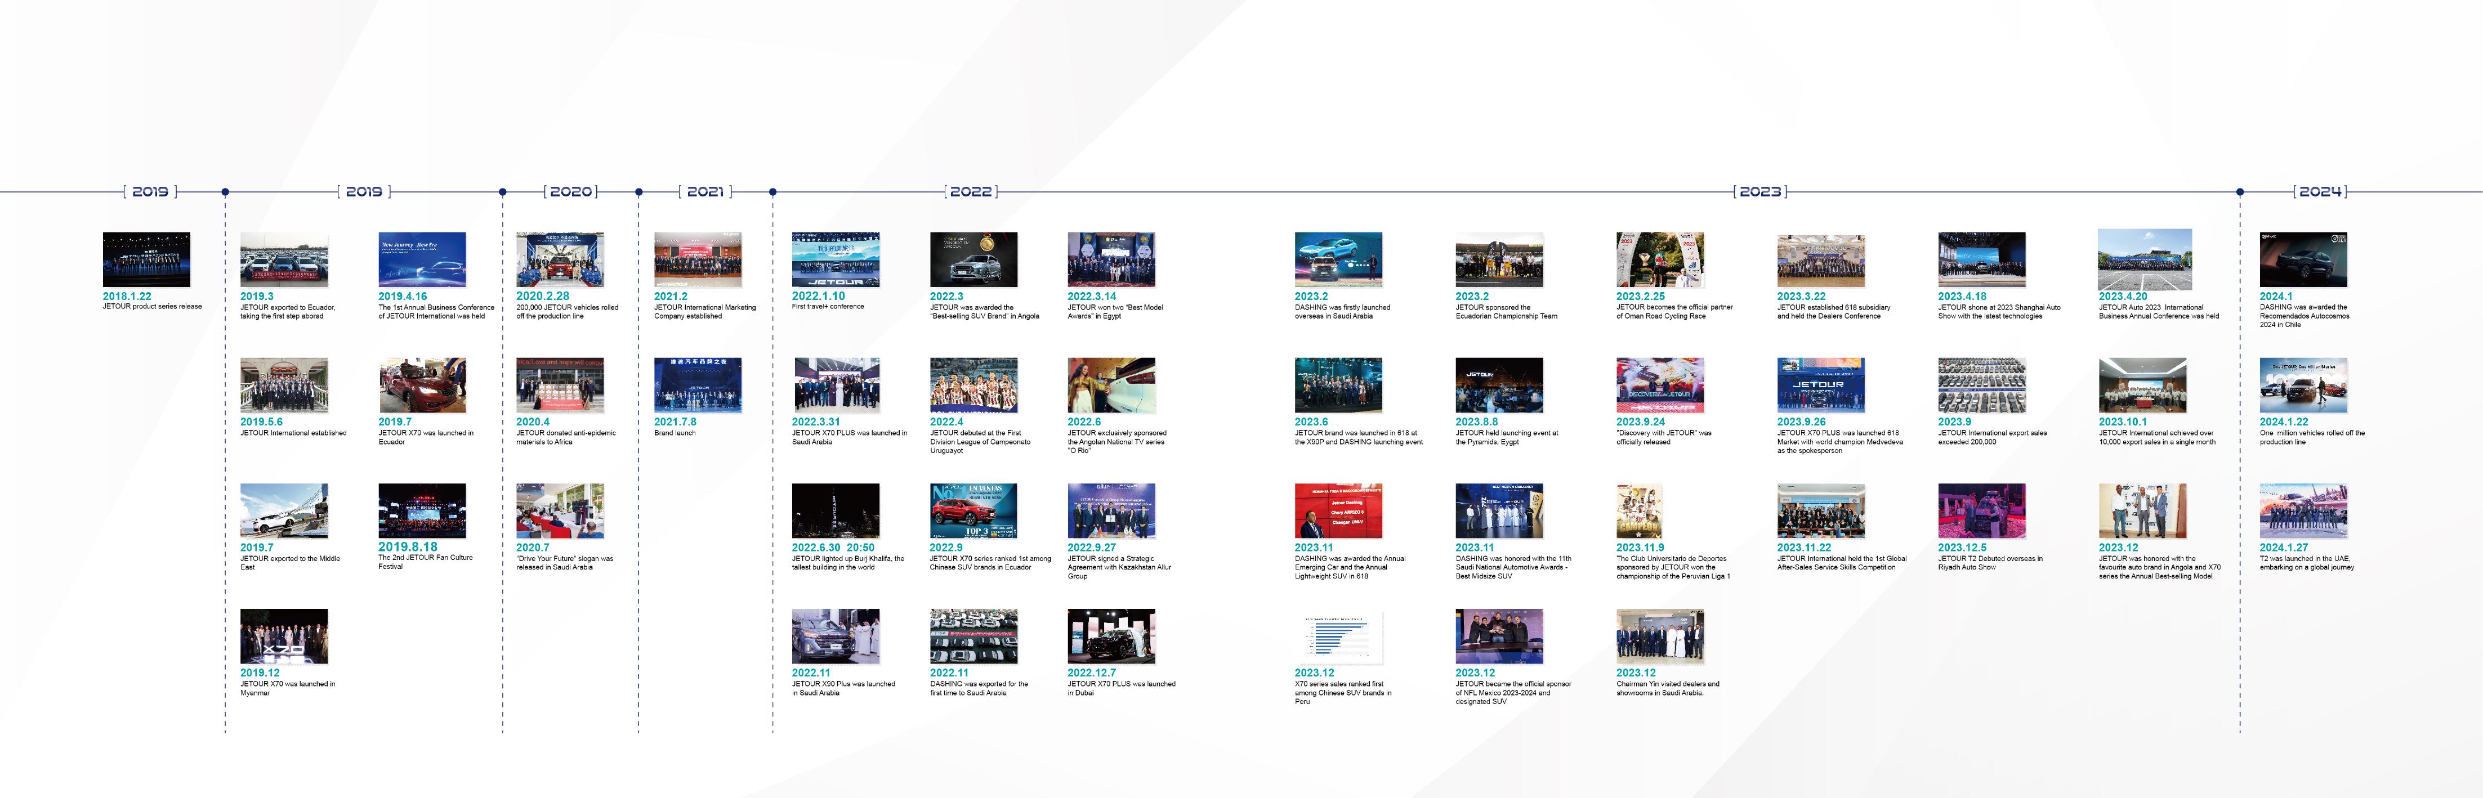
Task: Open the 2023.12.5 T2 Riyadh Auto Show photo
Action: 1982,511
